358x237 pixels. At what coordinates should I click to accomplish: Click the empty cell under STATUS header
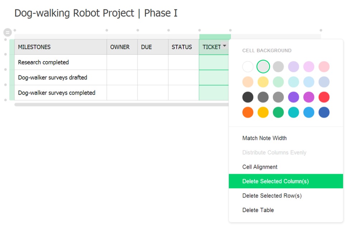(x=183, y=62)
